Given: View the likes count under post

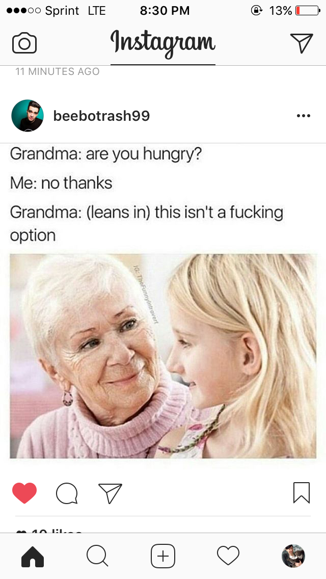Looking at the screenshot, I should pyautogui.click(x=49, y=531).
